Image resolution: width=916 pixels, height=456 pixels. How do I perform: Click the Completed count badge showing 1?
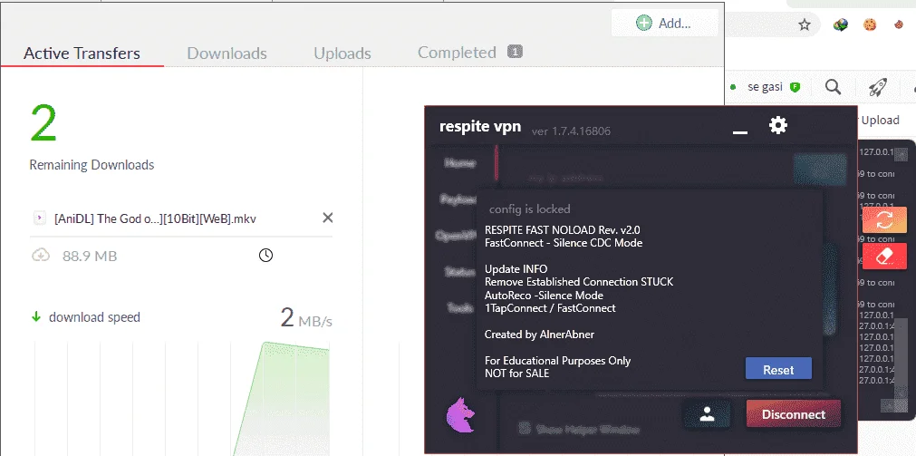515,52
